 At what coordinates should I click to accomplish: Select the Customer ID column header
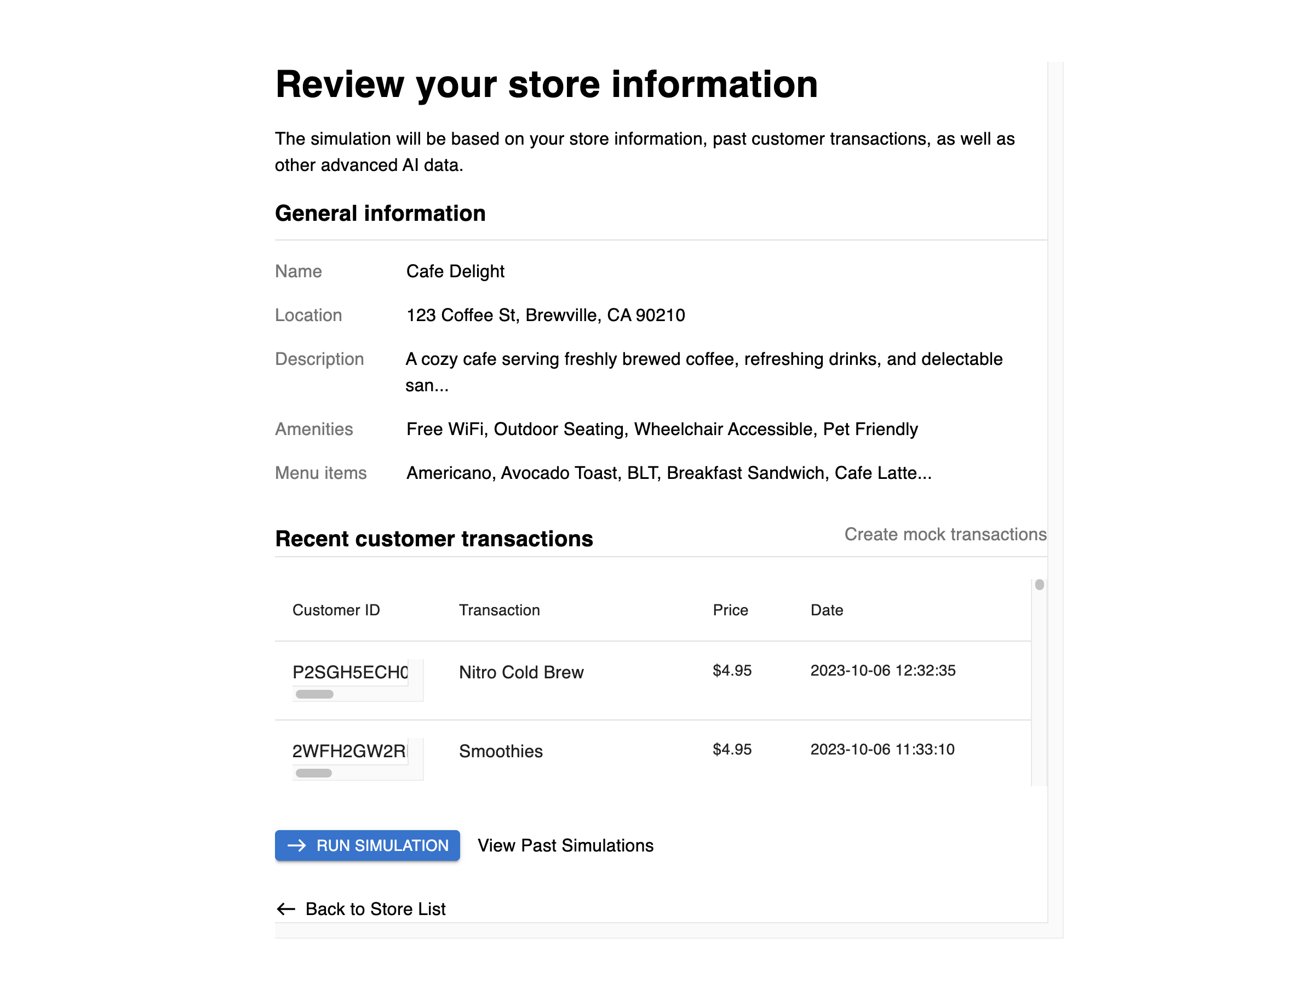click(336, 610)
